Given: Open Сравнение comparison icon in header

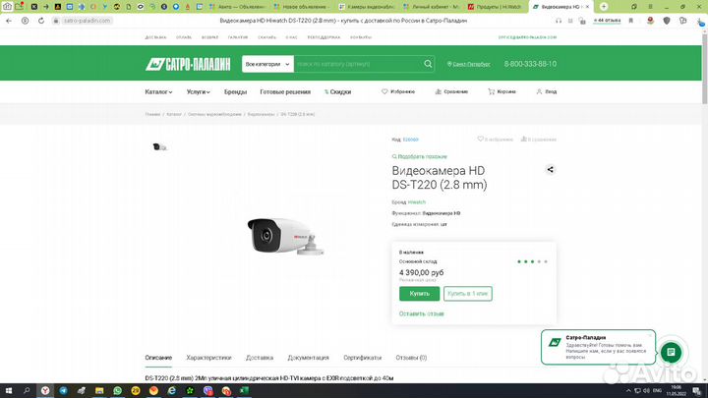Looking at the screenshot, I should coord(438,91).
